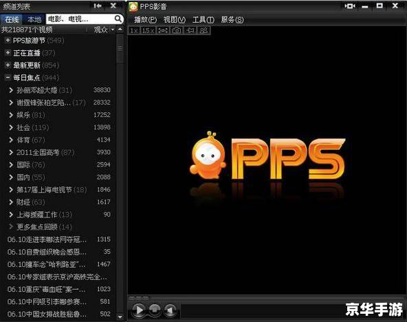This screenshot has width=407, height=322.
Task: Select the 06.10中国女排战胜秘鲁 video
Action: [47, 314]
